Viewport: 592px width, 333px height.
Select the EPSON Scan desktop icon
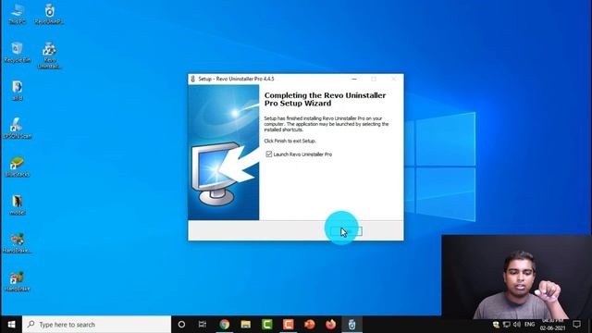[17, 129]
